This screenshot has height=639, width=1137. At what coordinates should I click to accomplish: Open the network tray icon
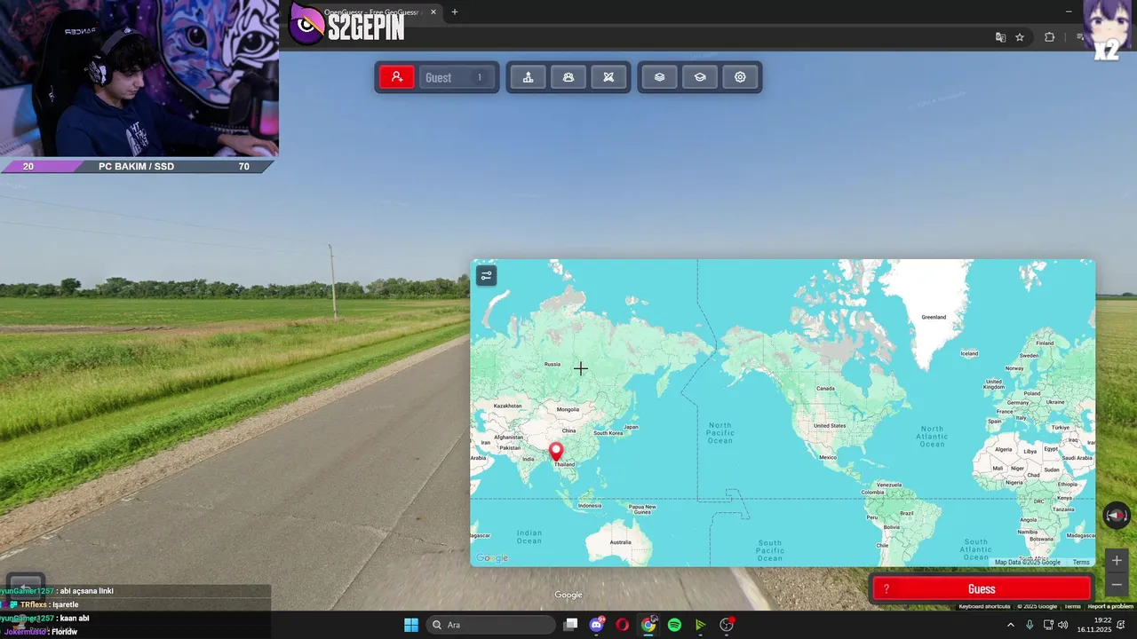tap(1048, 625)
